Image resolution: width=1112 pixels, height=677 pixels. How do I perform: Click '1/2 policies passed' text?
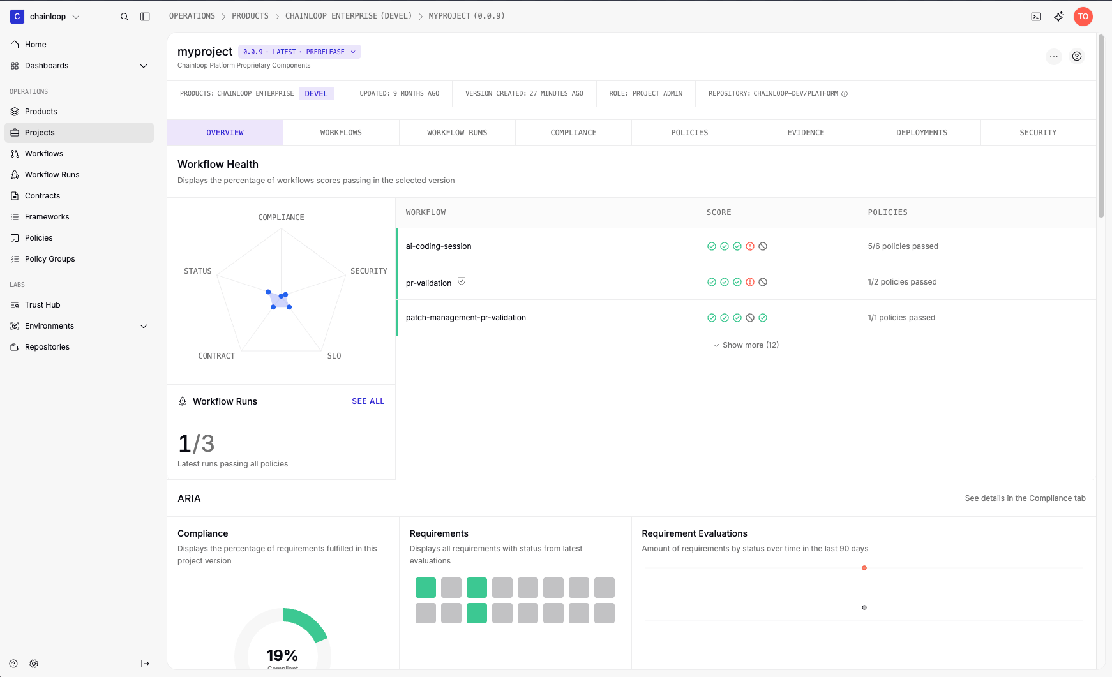(x=903, y=282)
